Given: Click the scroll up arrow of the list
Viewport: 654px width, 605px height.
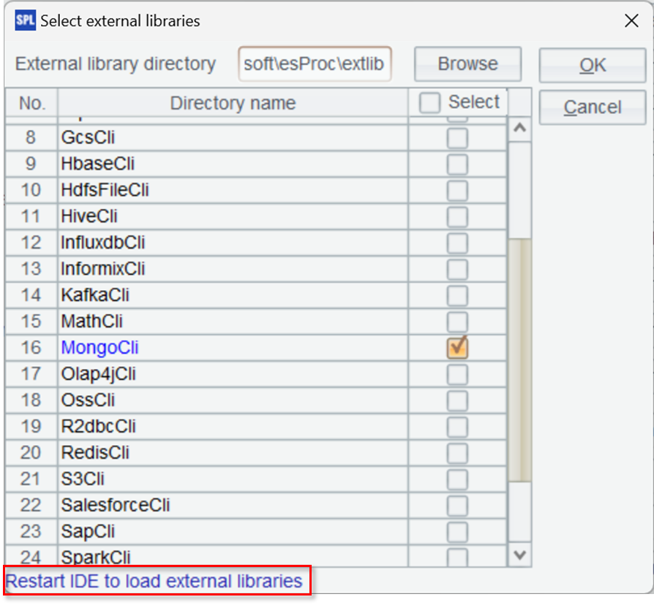Looking at the screenshot, I should pos(519,128).
